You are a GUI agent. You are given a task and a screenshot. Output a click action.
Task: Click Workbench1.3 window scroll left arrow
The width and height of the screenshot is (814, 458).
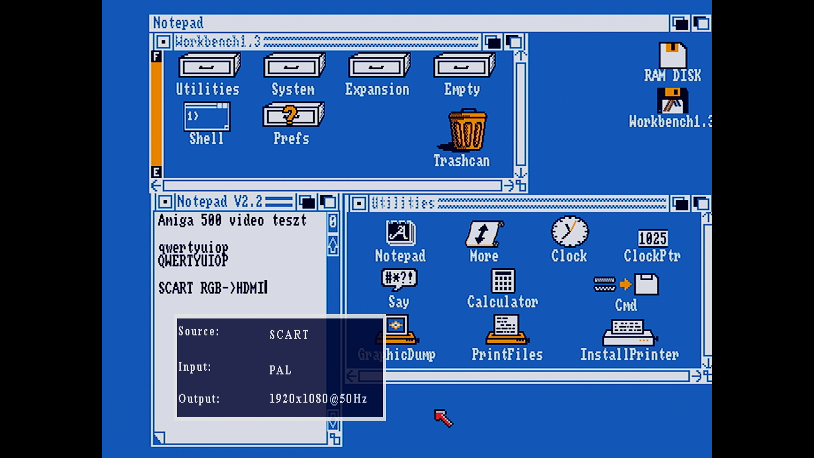156,185
